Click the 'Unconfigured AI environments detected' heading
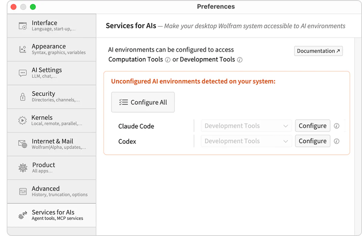The height and width of the screenshot is (236, 362). pos(193,81)
